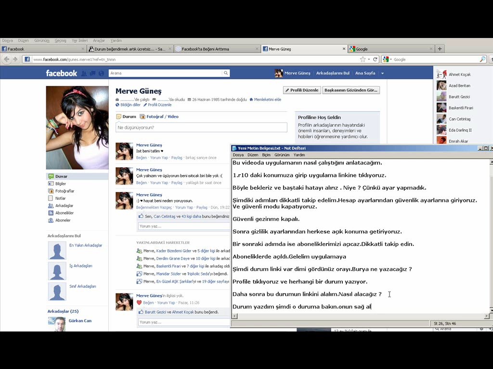Close the first Facebook tab
Image resolution: width=493 pixels, height=369 pixels.
point(83,49)
